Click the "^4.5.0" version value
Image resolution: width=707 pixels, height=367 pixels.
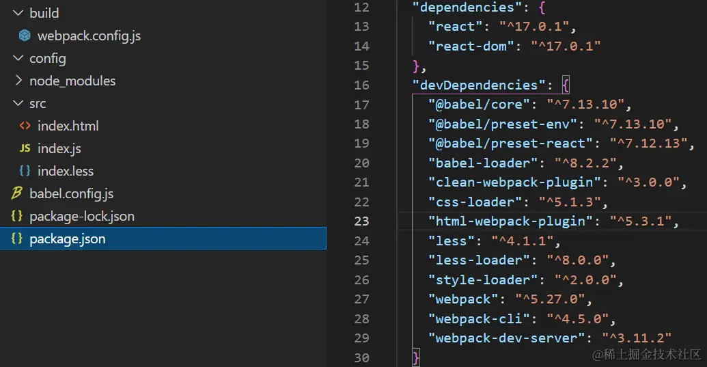coord(578,318)
